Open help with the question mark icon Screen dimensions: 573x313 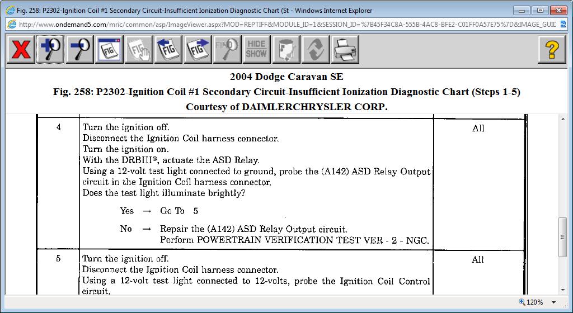[x=552, y=49]
